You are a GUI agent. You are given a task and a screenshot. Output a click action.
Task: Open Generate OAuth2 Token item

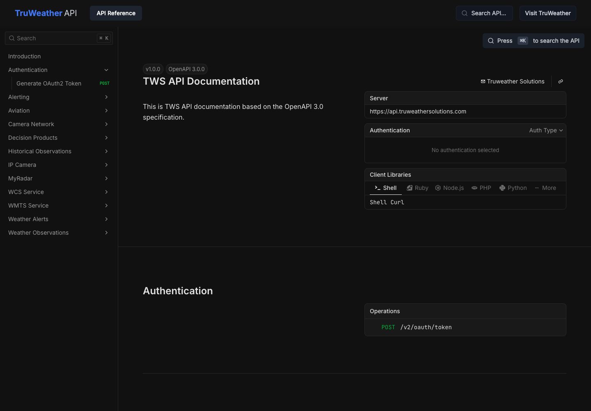[63, 83]
